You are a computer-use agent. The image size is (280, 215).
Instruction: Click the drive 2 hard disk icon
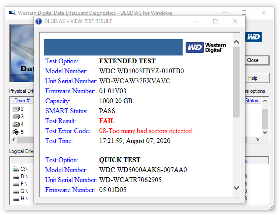click(16, 109)
